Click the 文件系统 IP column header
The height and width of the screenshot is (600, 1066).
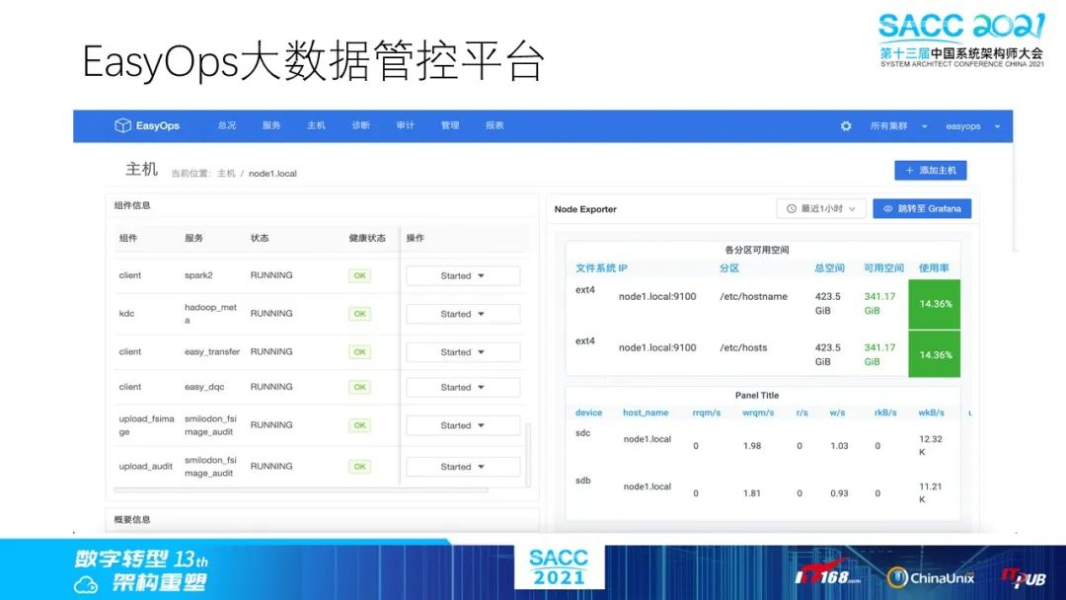coord(602,268)
